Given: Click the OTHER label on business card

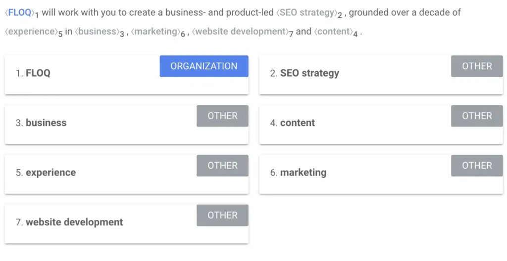Looking at the screenshot, I should tap(222, 116).
